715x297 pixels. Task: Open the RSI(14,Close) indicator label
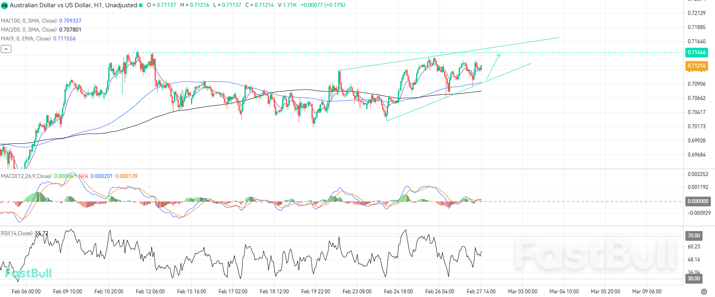click(17, 233)
